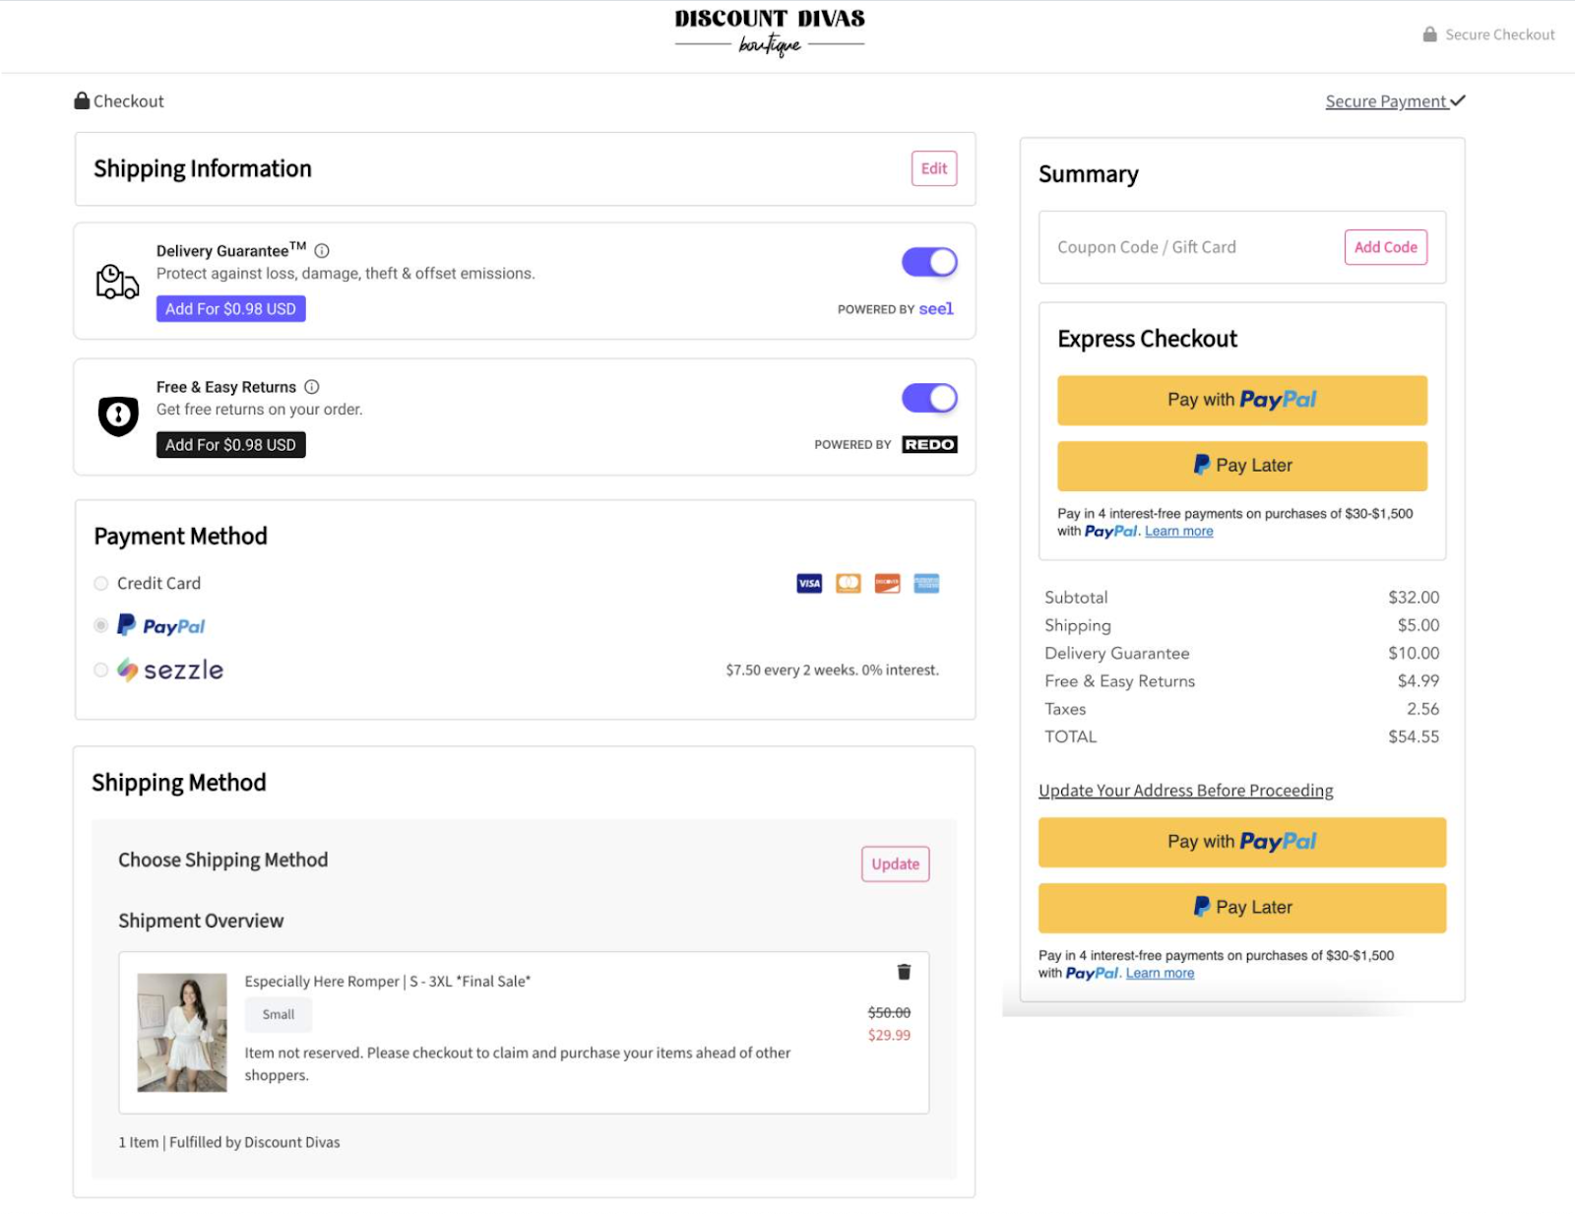Toggle the Delivery Guarantee switch
Viewport: 1575px width, 1214px height.
(929, 262)
